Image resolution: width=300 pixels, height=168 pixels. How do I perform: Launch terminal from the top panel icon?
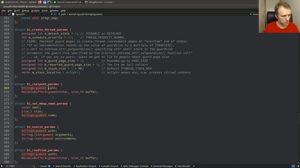click(x=49, y=2)
